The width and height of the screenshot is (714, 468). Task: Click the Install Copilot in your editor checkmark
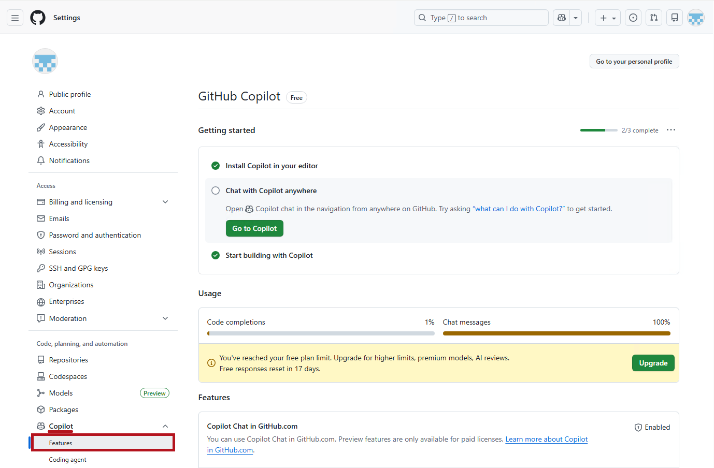216,166
